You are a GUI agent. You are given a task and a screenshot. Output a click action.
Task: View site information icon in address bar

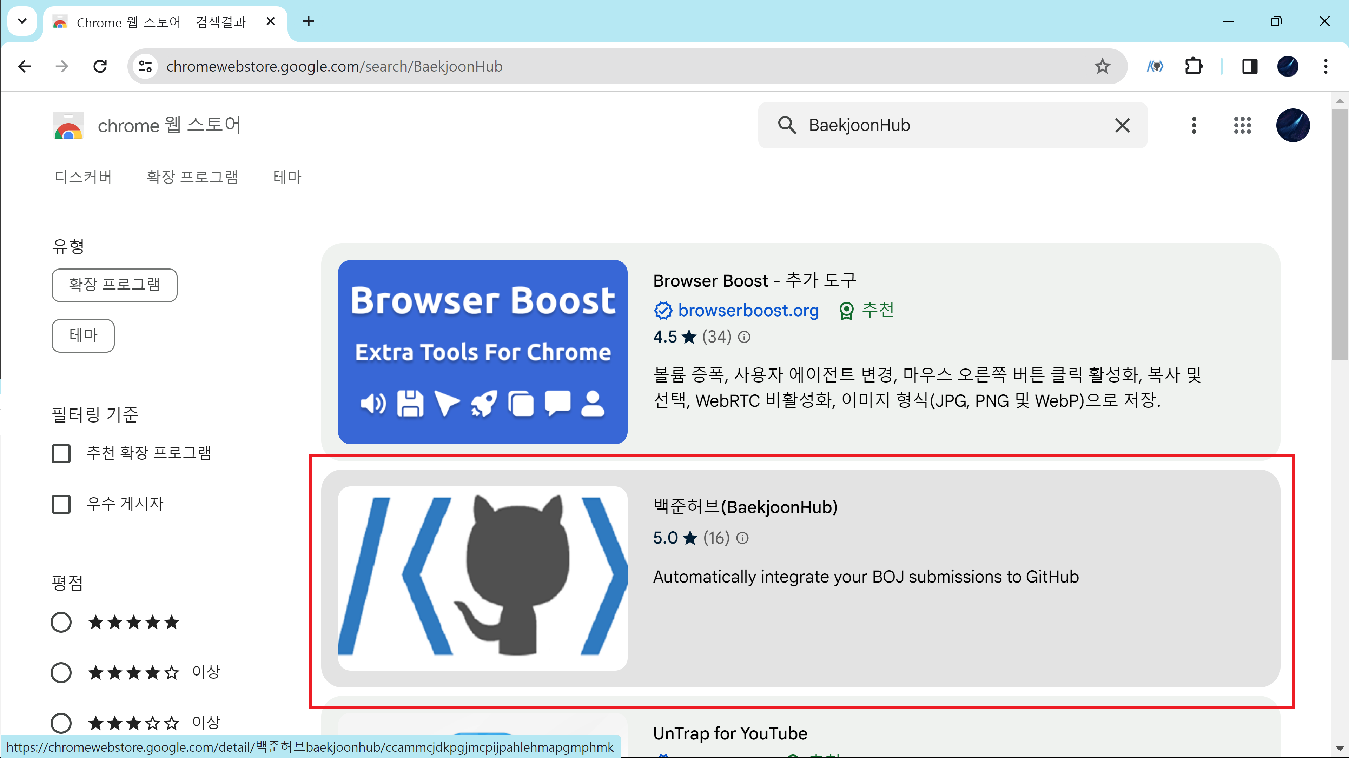[145, 66]
